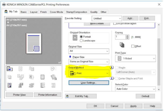
Task: Open the Original Size dropdown
Action: click(x=89, y=51)
